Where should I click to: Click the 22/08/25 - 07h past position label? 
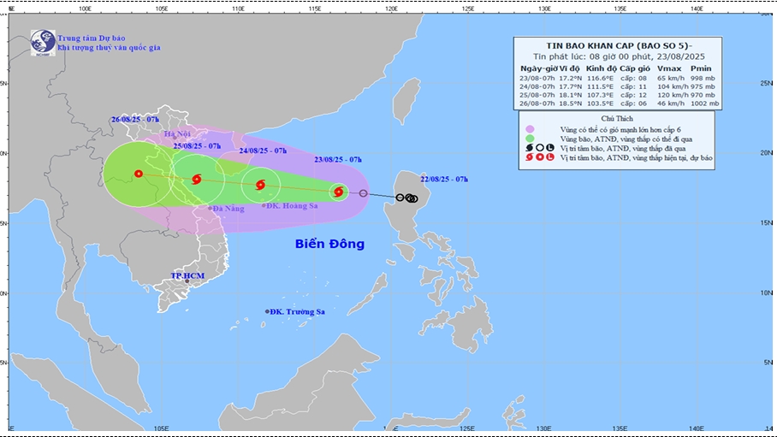444,178
